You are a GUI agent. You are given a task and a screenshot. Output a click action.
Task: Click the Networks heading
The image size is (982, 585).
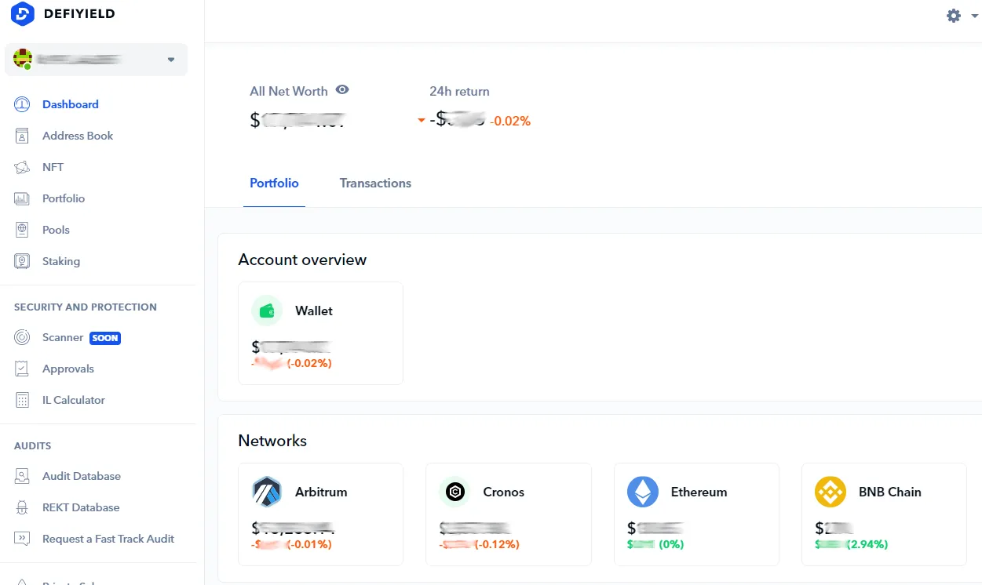click(272, 441)
